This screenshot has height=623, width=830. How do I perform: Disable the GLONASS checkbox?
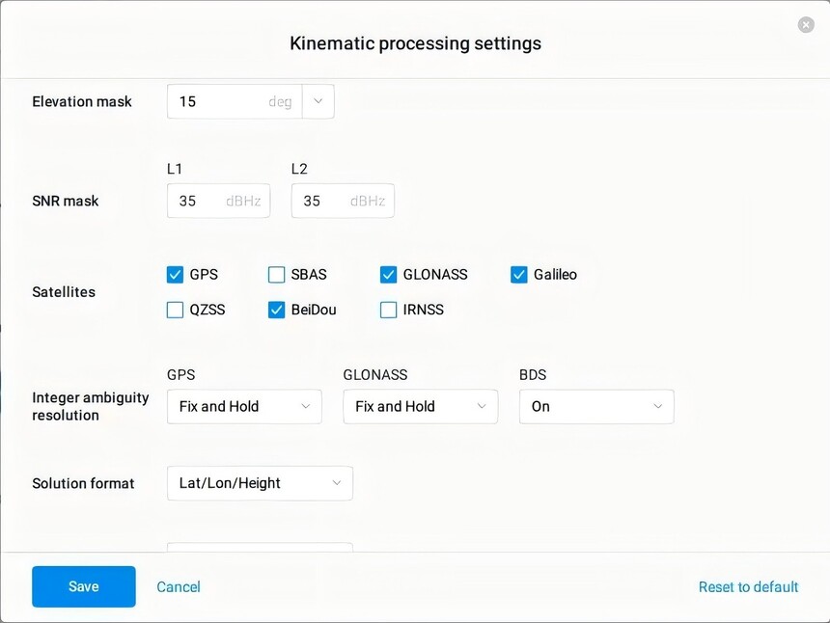point(388,275)
